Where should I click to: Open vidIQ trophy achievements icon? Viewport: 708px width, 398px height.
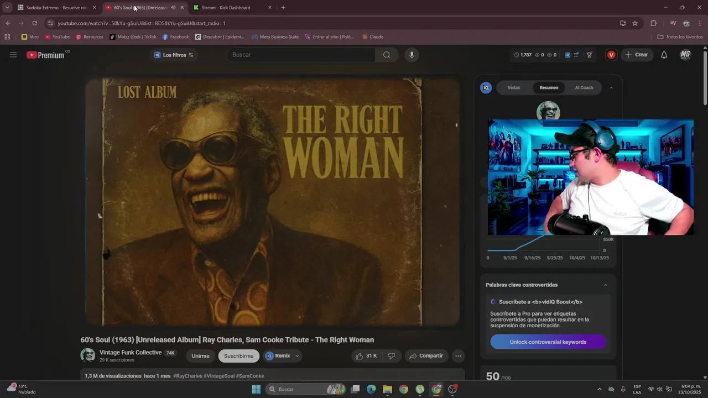coord(590,55)
